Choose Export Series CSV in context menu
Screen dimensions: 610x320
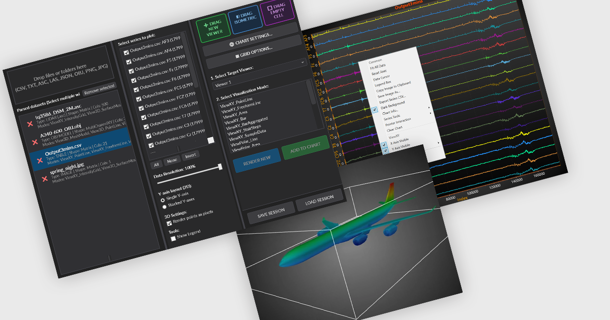pyautogui.click(x=392, y=99)
